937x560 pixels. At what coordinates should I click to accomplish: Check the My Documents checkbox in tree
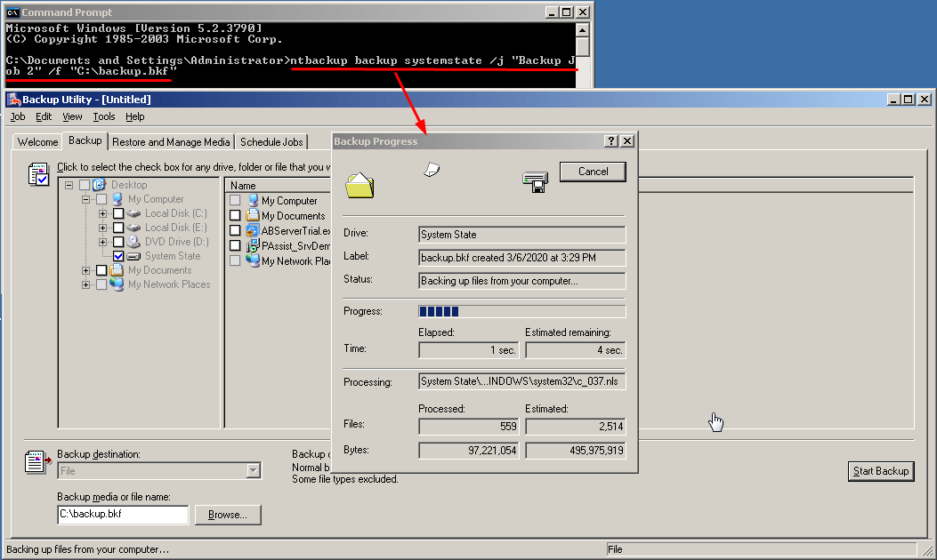click(x=101, y=270)
